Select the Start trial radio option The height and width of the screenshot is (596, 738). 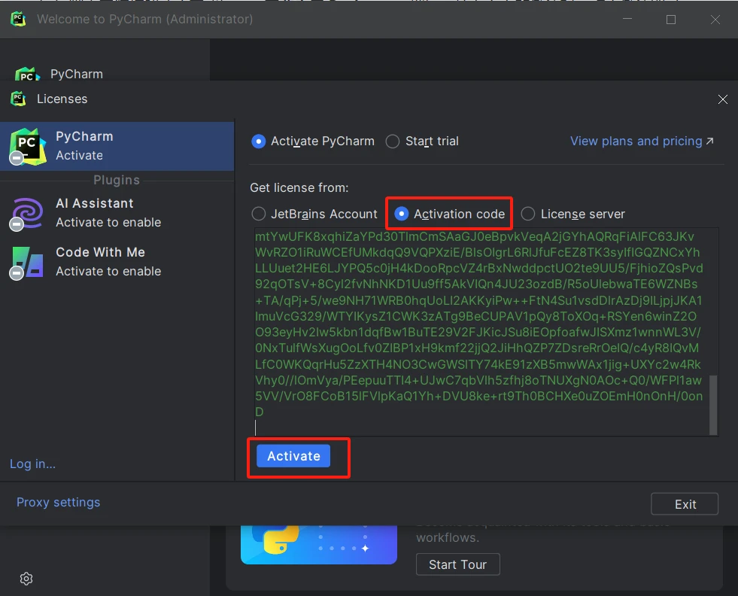[393, 141]
